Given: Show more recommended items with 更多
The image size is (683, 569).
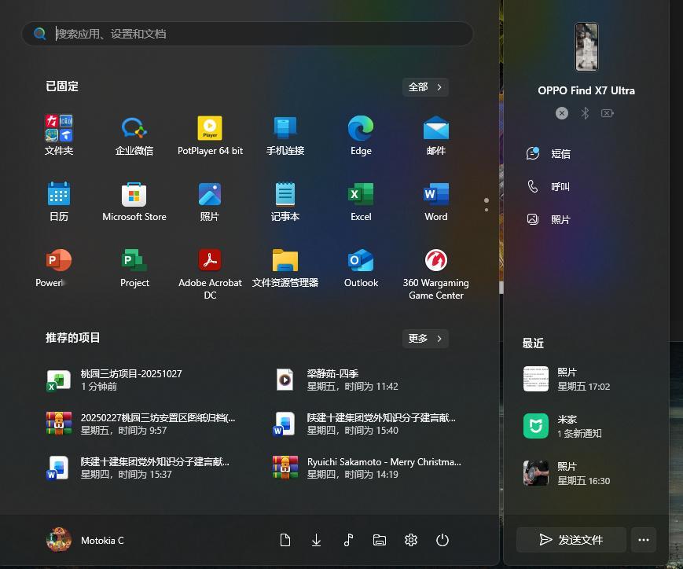Looking at the screenshot, I should (x=425, y=339).
